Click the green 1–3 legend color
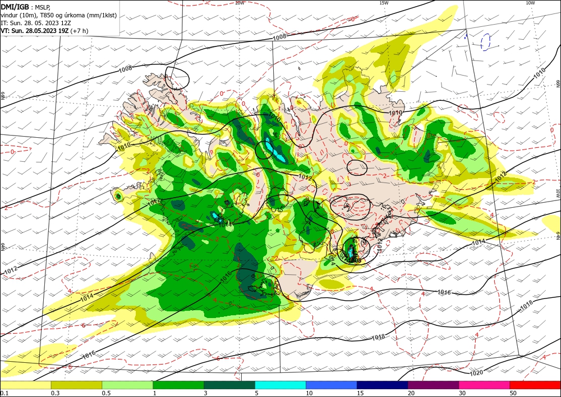The height and width of the screenshot is (397, 561). pos(178,385)
